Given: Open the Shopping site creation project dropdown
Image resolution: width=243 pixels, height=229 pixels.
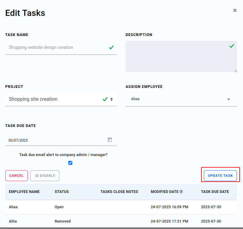Looking at the screenshot, I should [61, 99].
